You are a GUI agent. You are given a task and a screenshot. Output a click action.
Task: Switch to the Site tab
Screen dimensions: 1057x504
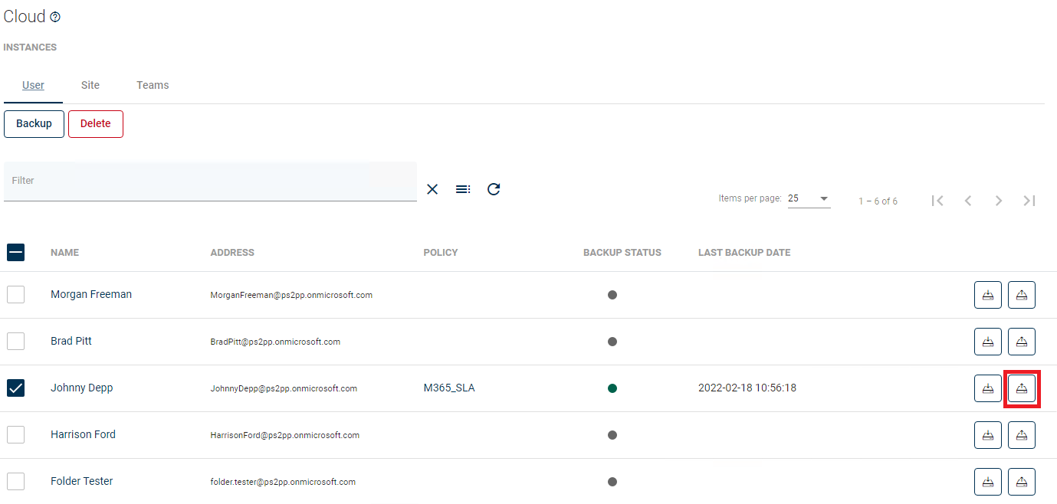(90, 85)
